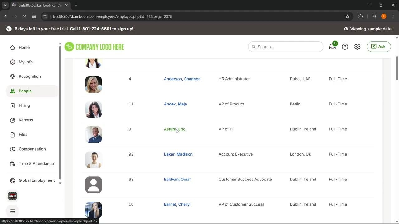Click Madison Baker's profile photo
Screen dimensions: 399x224
click(94, 160)
